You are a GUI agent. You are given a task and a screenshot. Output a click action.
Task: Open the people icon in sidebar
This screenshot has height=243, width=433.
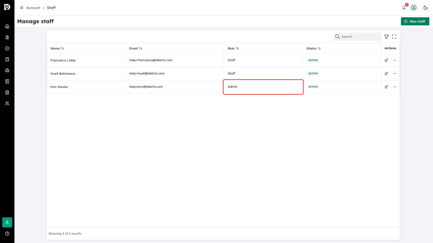[x=7, y=104]
